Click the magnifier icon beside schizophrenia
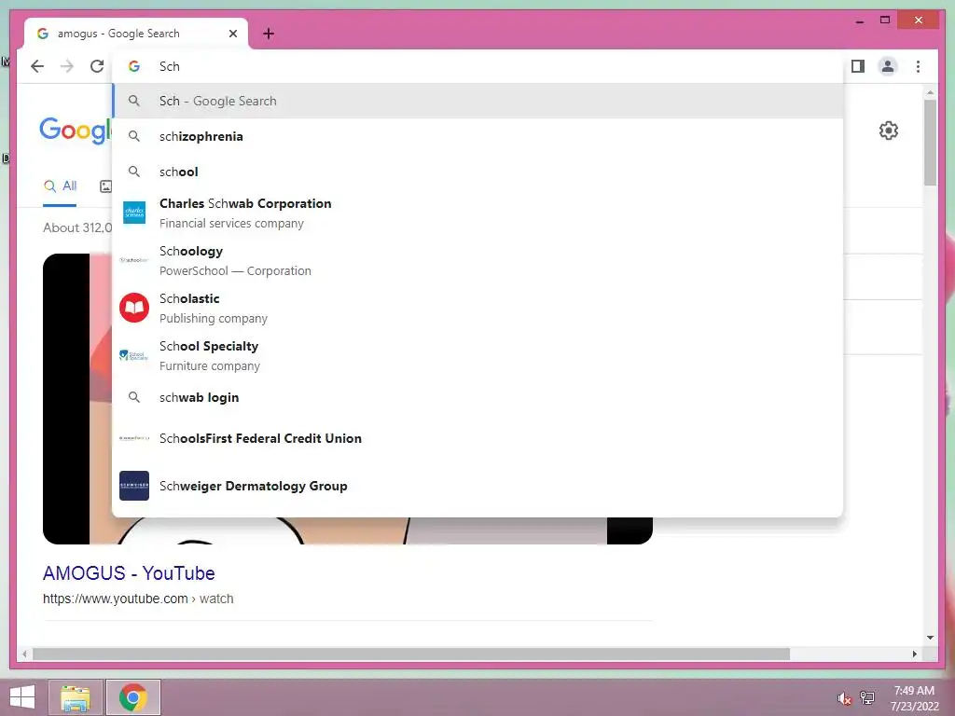Screen dimensions: 955x716 (134, 136)
